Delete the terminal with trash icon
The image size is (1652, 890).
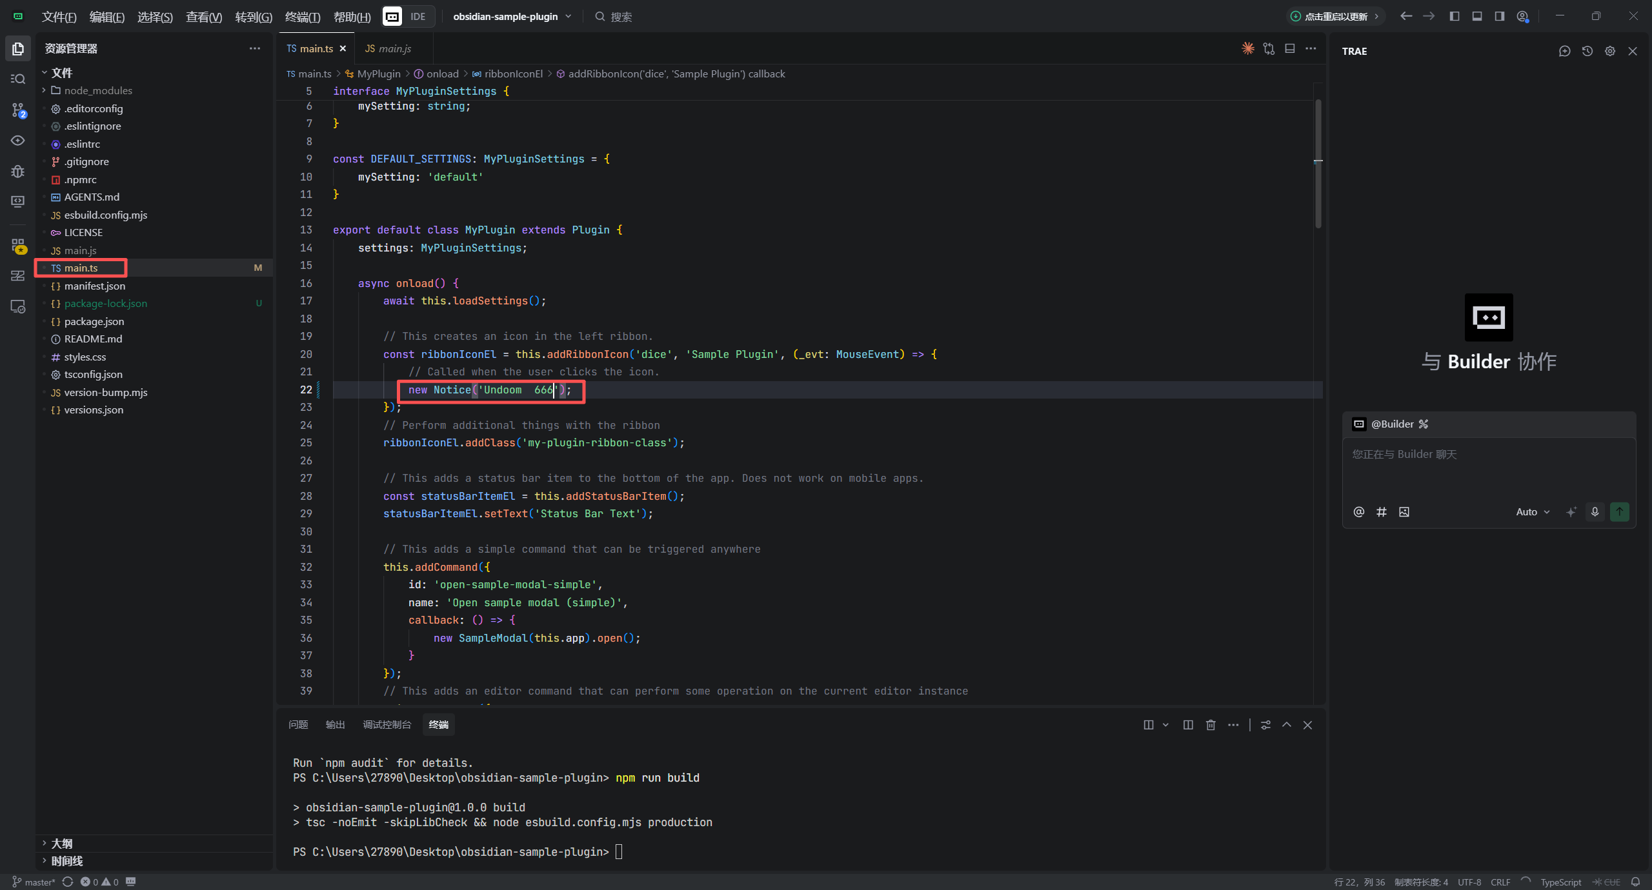[x=1211, y=725]
